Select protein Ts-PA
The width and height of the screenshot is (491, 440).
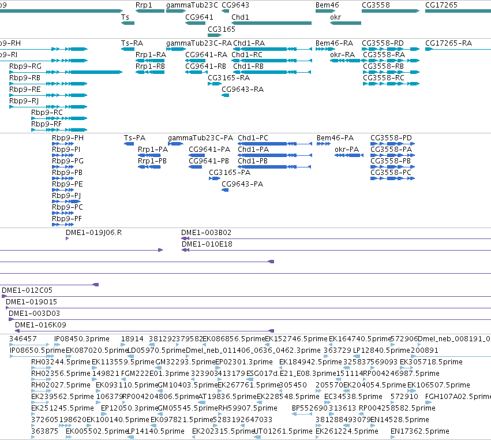(x=129, y=144)
